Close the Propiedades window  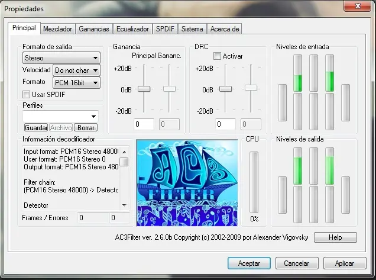click(358, 6)
